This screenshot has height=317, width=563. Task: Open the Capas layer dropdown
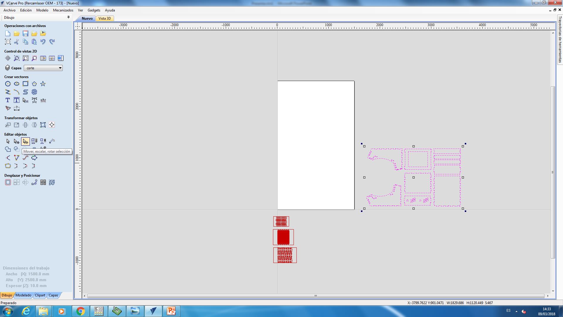[x=43, y=68]
